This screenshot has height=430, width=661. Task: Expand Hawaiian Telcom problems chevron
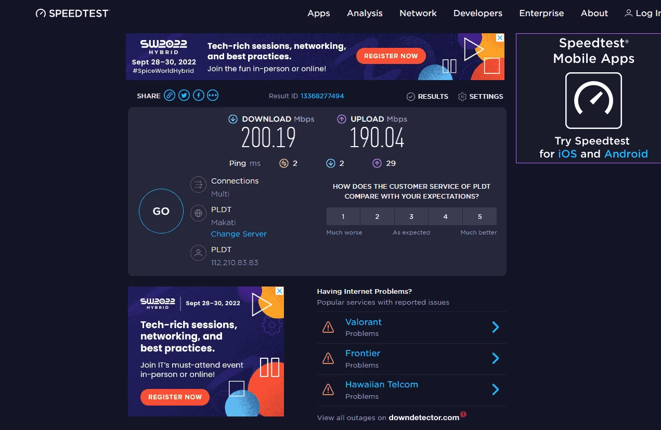click(x=496, y=389)
